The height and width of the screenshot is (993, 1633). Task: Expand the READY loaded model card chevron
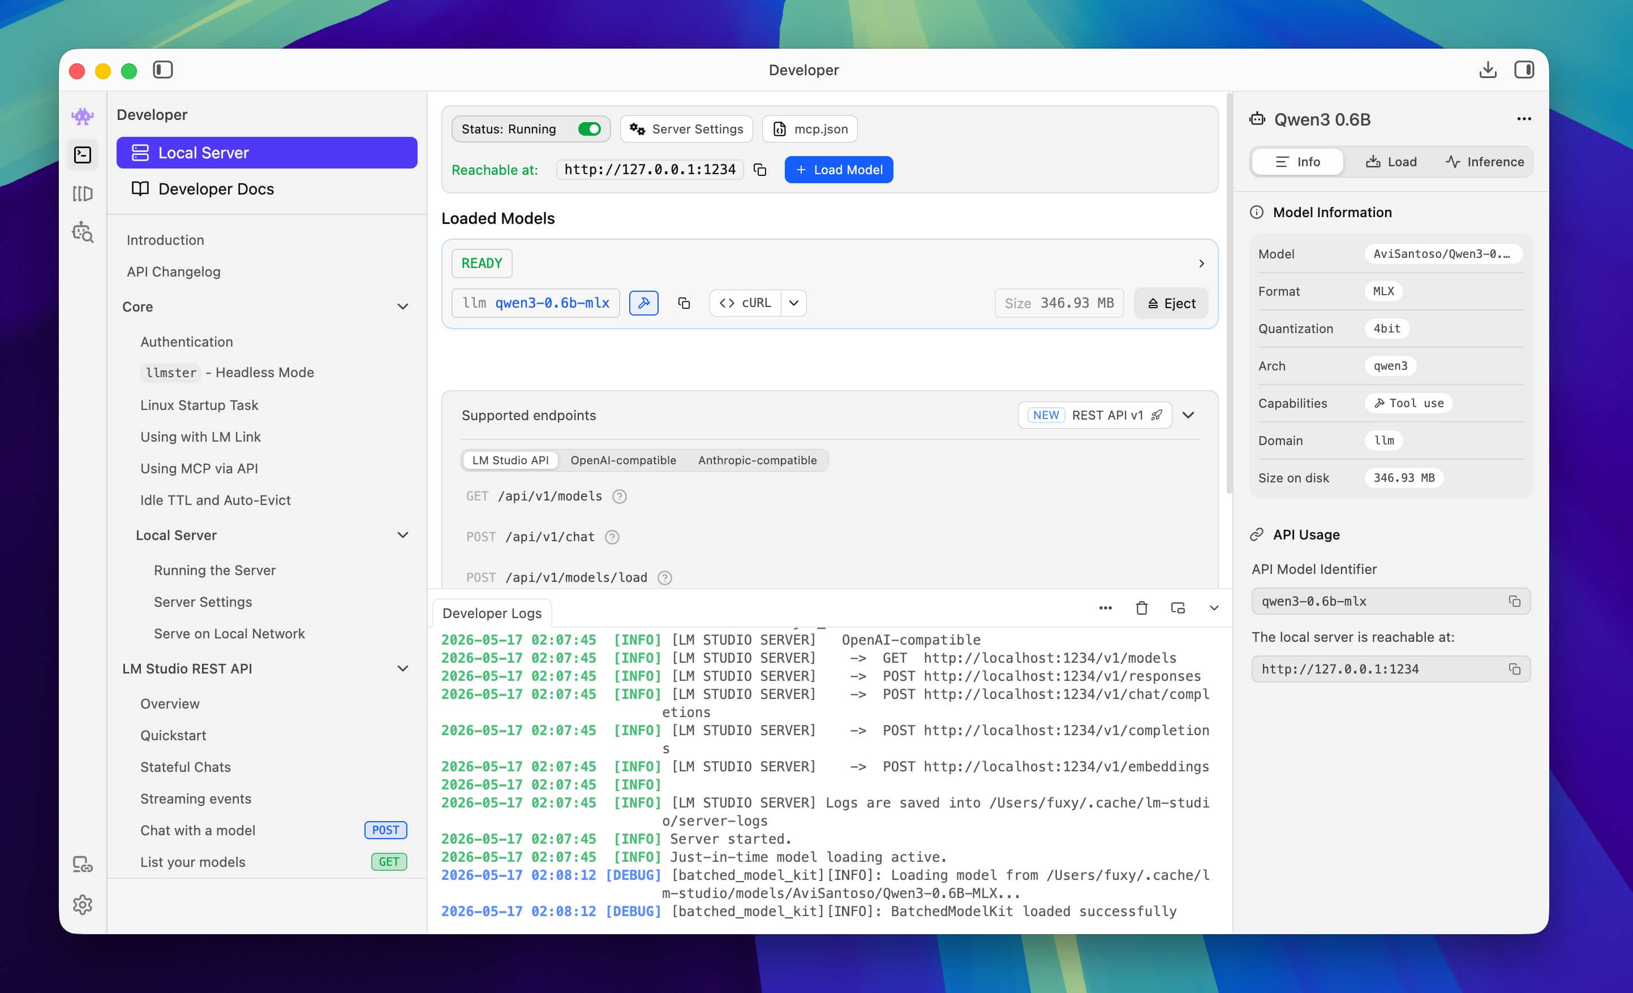click(x=1201, y=264)
